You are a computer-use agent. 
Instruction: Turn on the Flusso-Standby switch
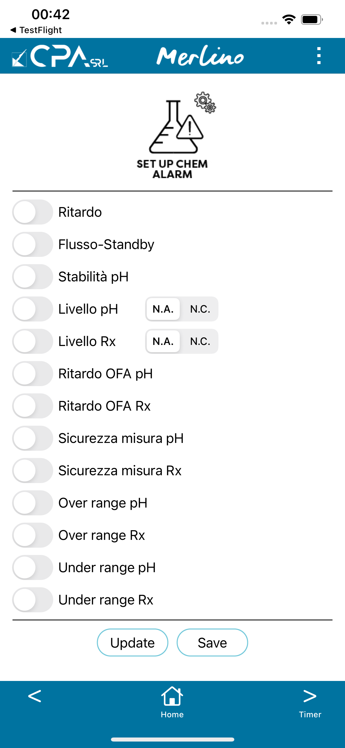tap(33, 244)
